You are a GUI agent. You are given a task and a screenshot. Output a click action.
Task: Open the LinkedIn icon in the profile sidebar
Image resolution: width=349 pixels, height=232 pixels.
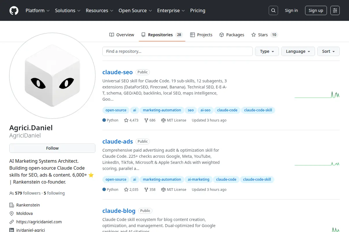11,230
